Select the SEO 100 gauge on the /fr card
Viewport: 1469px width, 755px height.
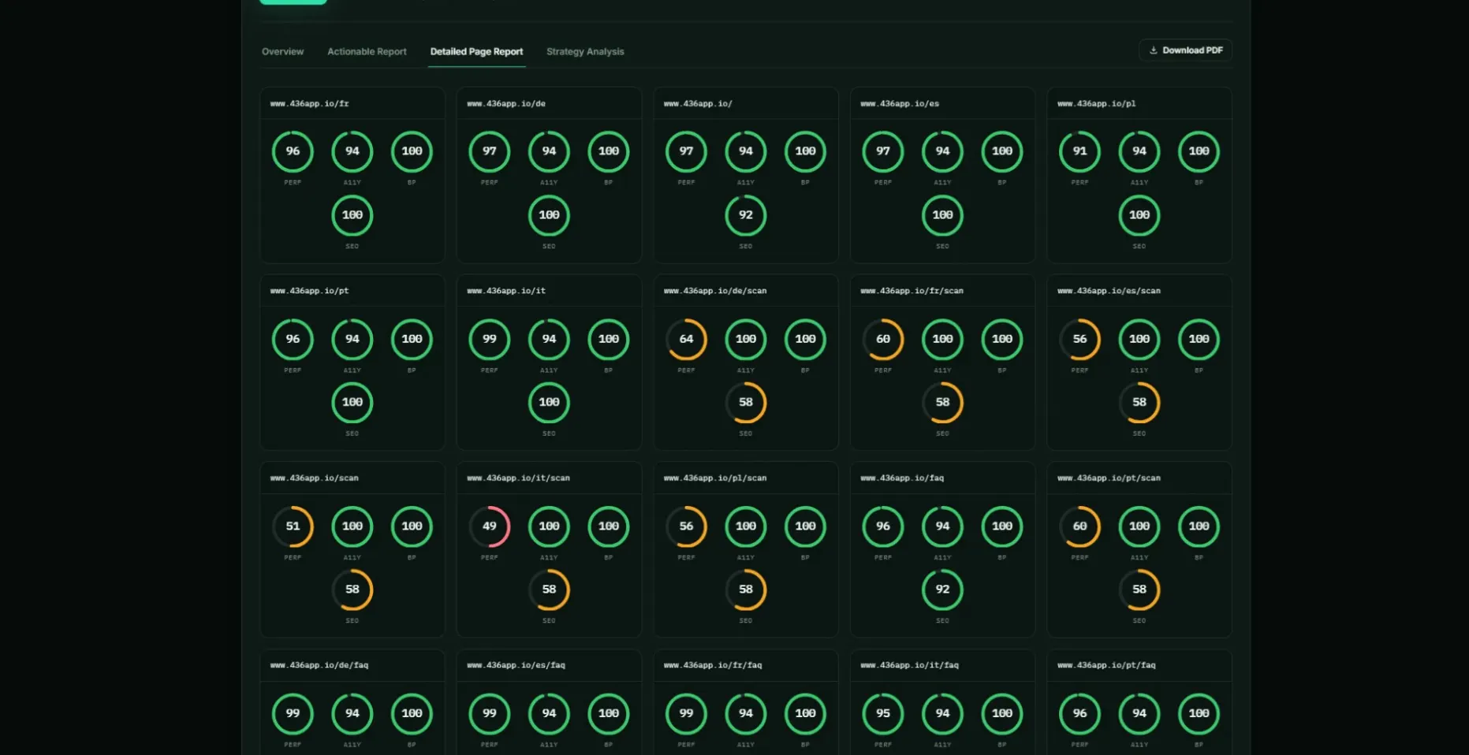(x=352, y=215)
